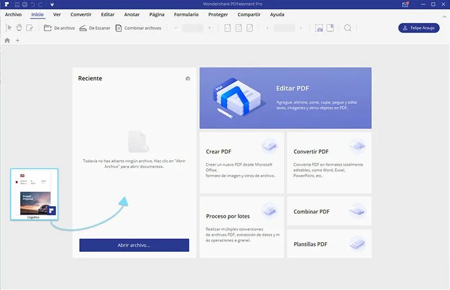
Task: Open the Combinar PDF card
Action: coord(329,211)
